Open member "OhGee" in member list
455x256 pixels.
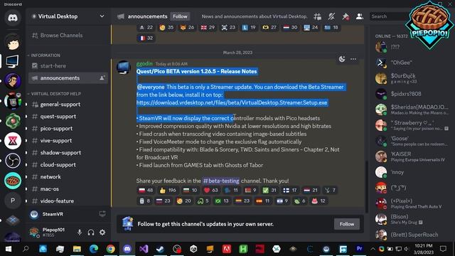click(411, 63)
